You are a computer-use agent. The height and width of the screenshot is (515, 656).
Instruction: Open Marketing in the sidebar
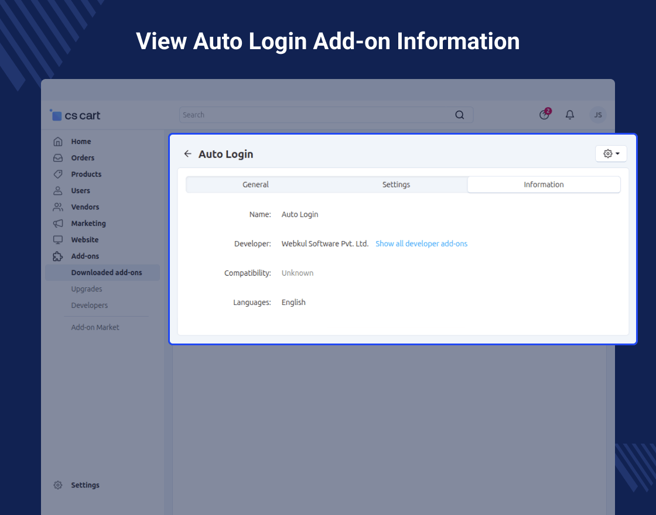point(88,223)
